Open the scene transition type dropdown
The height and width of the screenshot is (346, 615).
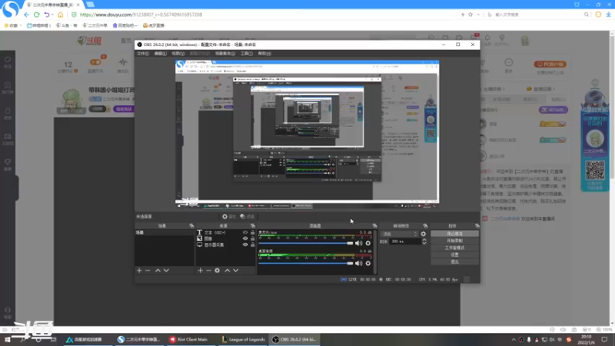[x=399, y=234]
